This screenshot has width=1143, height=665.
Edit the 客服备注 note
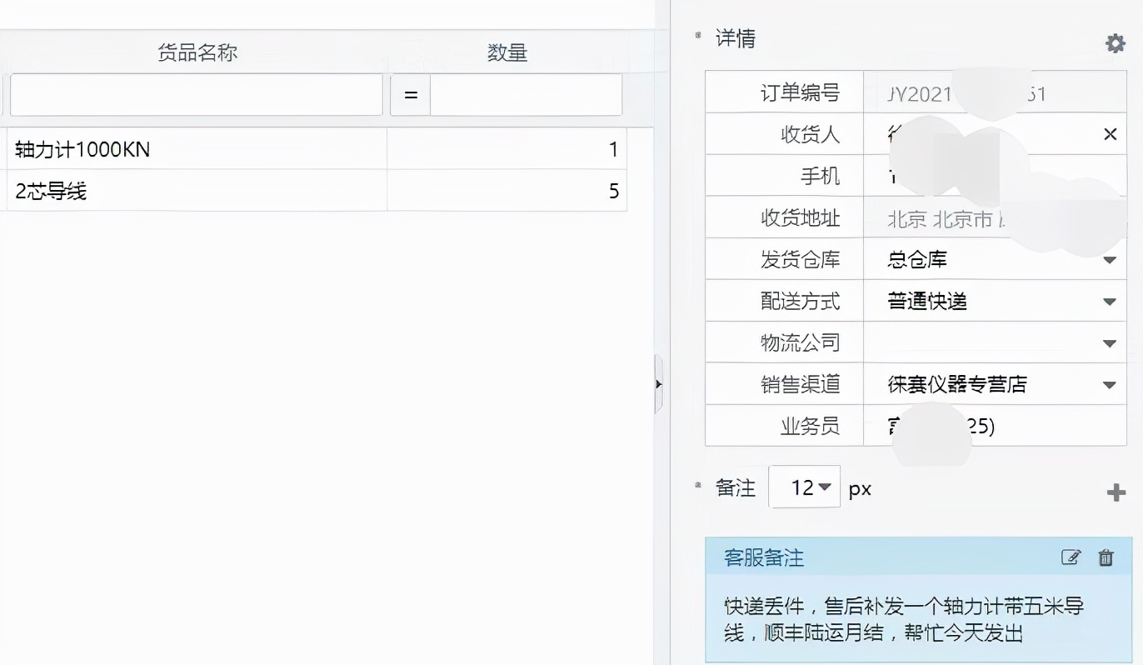tap(1071, 557)
